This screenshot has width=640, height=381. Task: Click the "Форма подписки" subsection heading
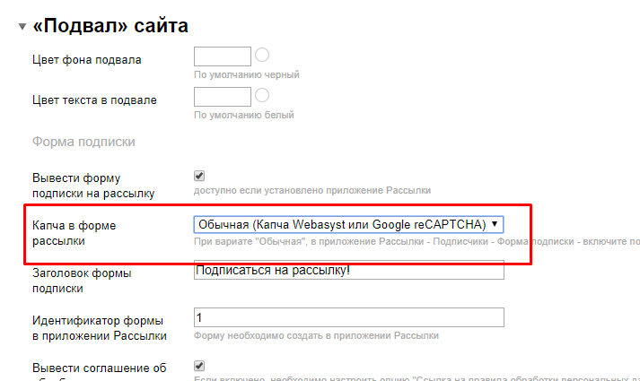click(83, 142)
